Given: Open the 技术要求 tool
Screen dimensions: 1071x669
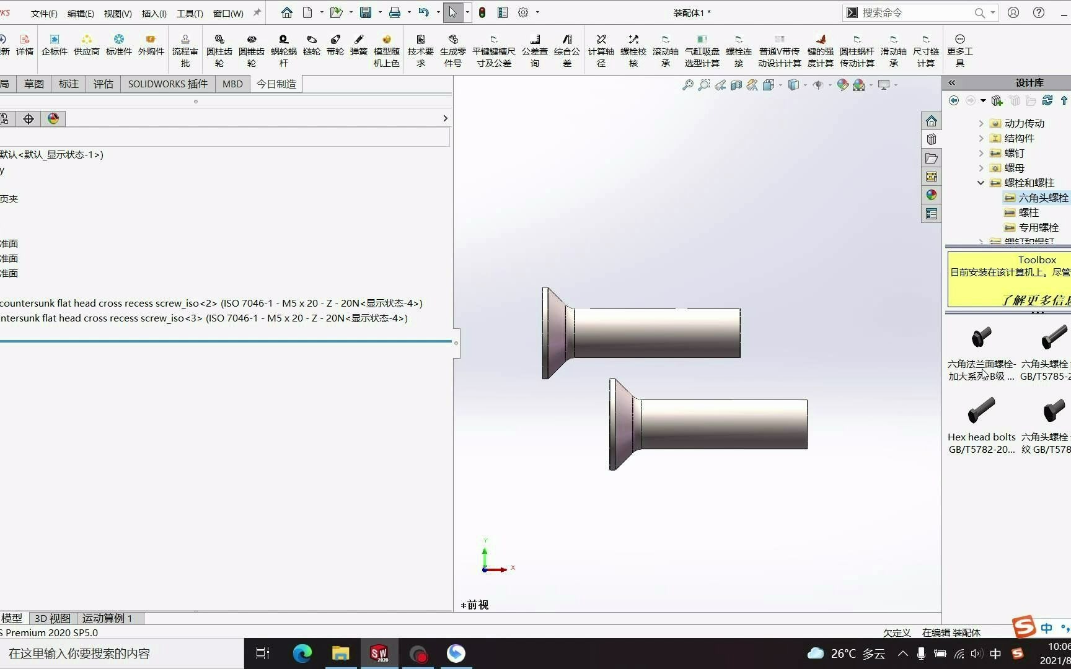Looking at the screenshot, I should click(420, 50).
